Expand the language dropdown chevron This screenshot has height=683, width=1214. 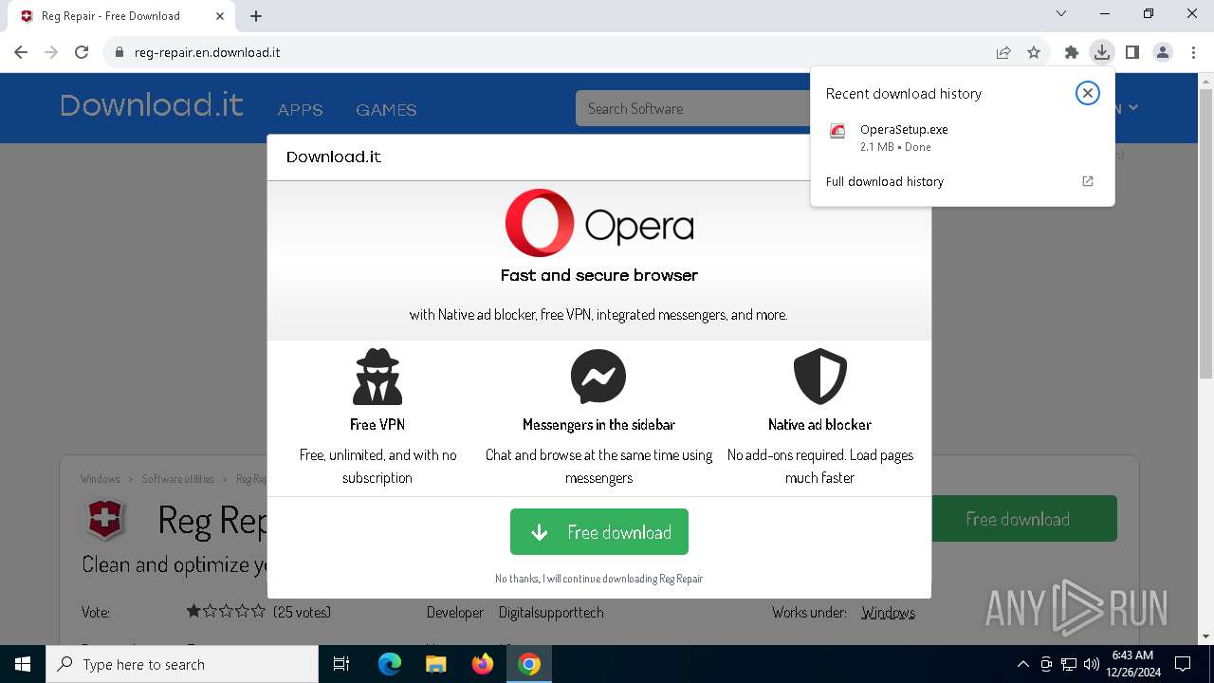[x=1133, y=108]
